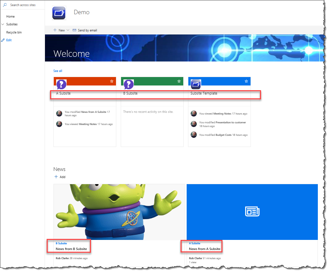Open the blue placeholder news thumbnail
Viewport: 329px width, 272px height.
[252, 212]
